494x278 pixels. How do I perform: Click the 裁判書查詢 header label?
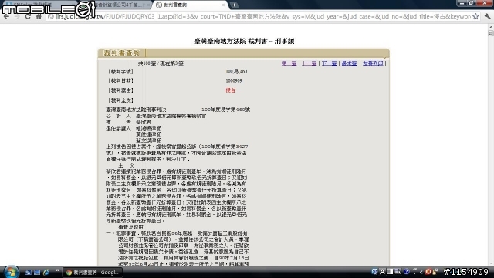pos(122,53)
